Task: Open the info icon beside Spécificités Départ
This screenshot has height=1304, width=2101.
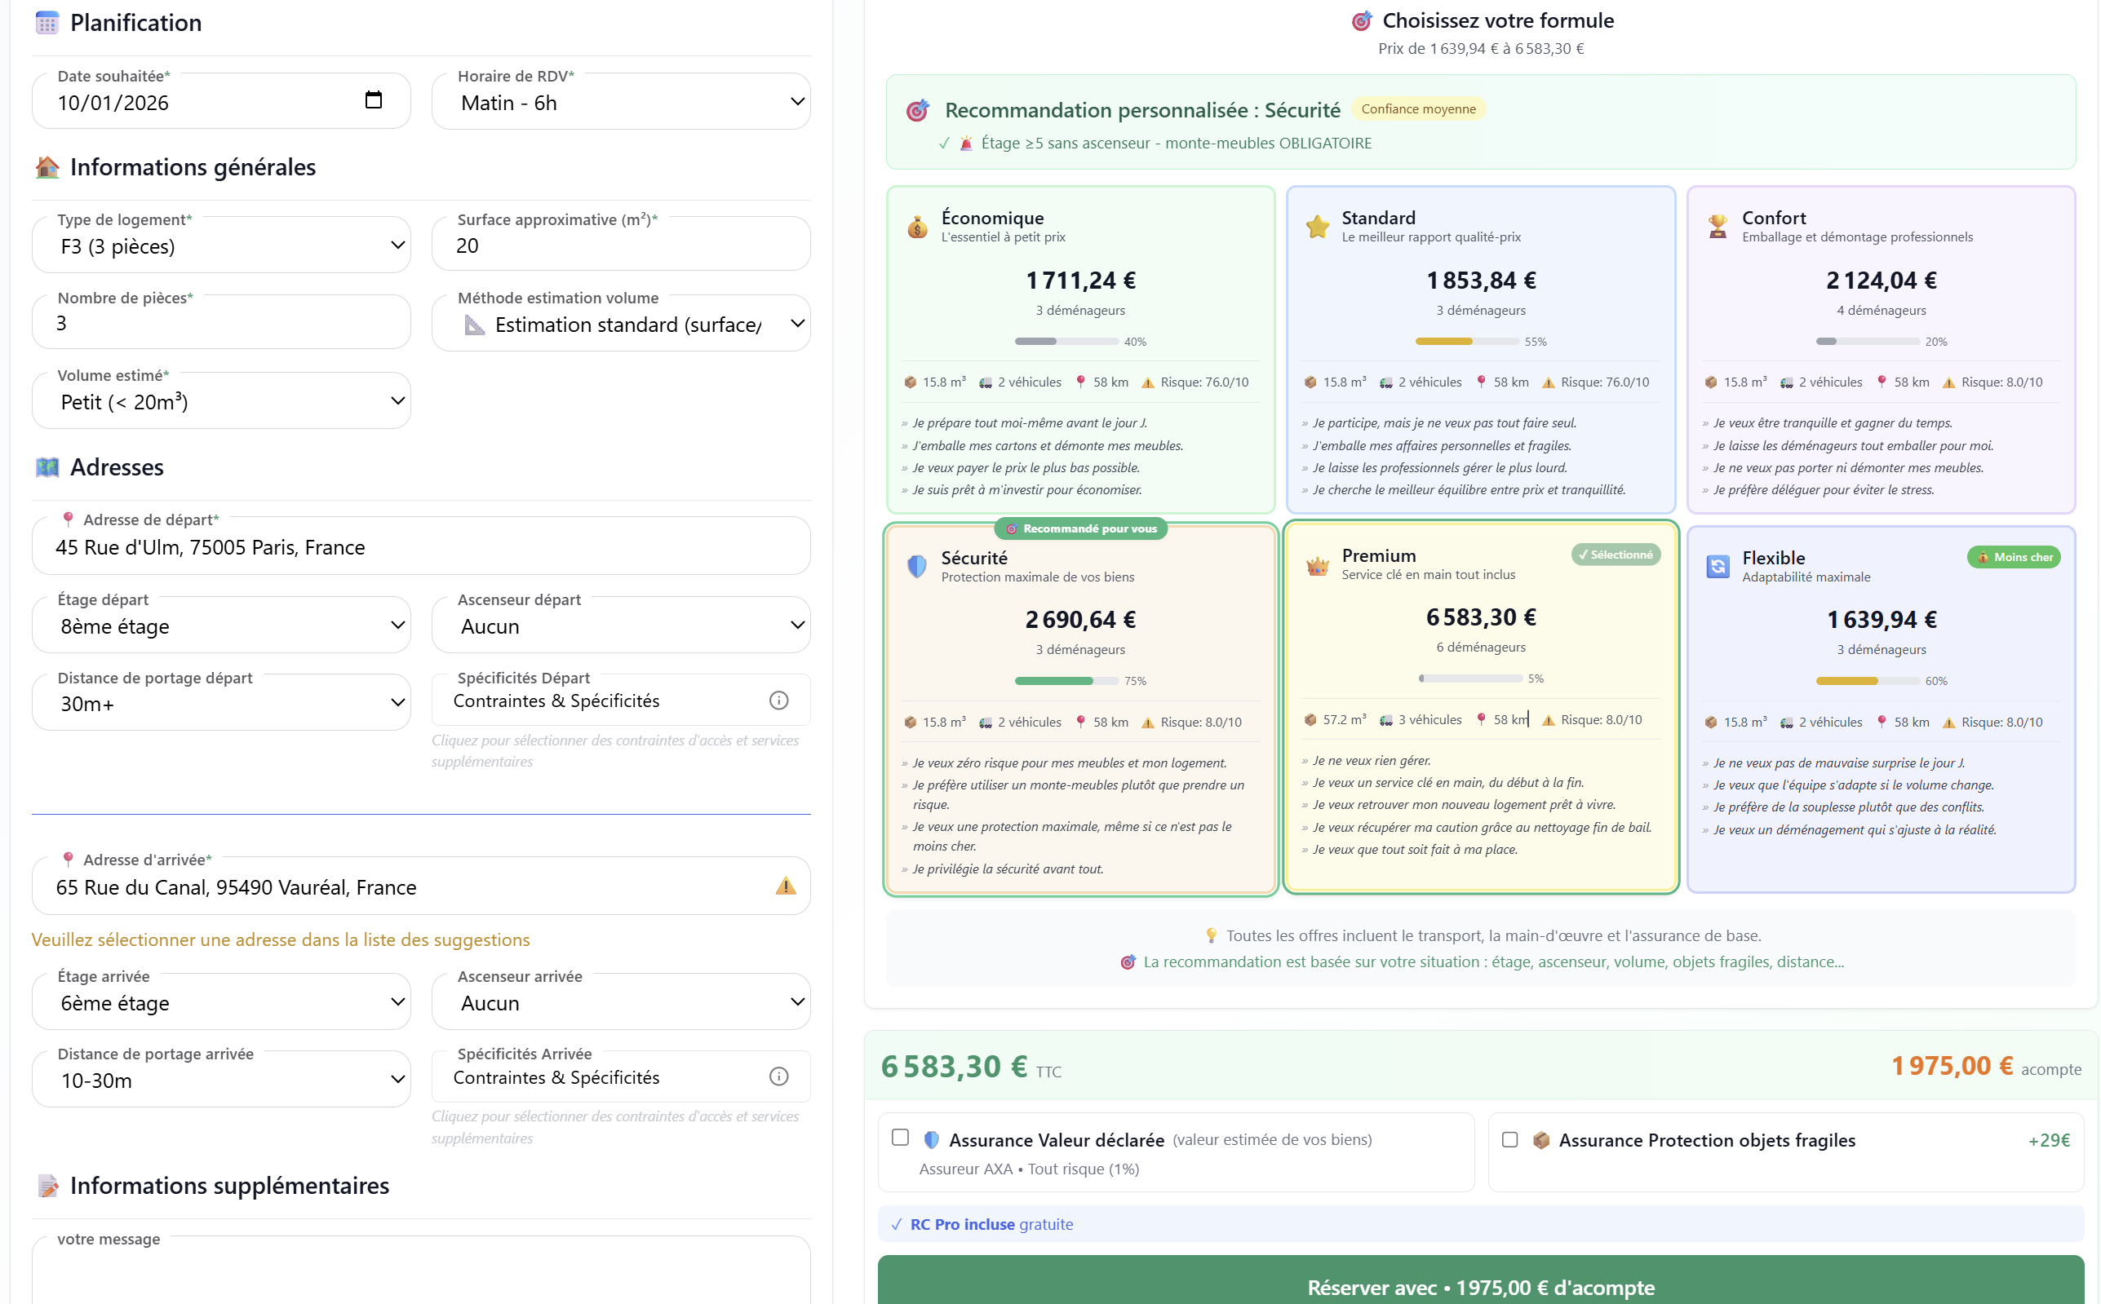Action: click(779, 701)
